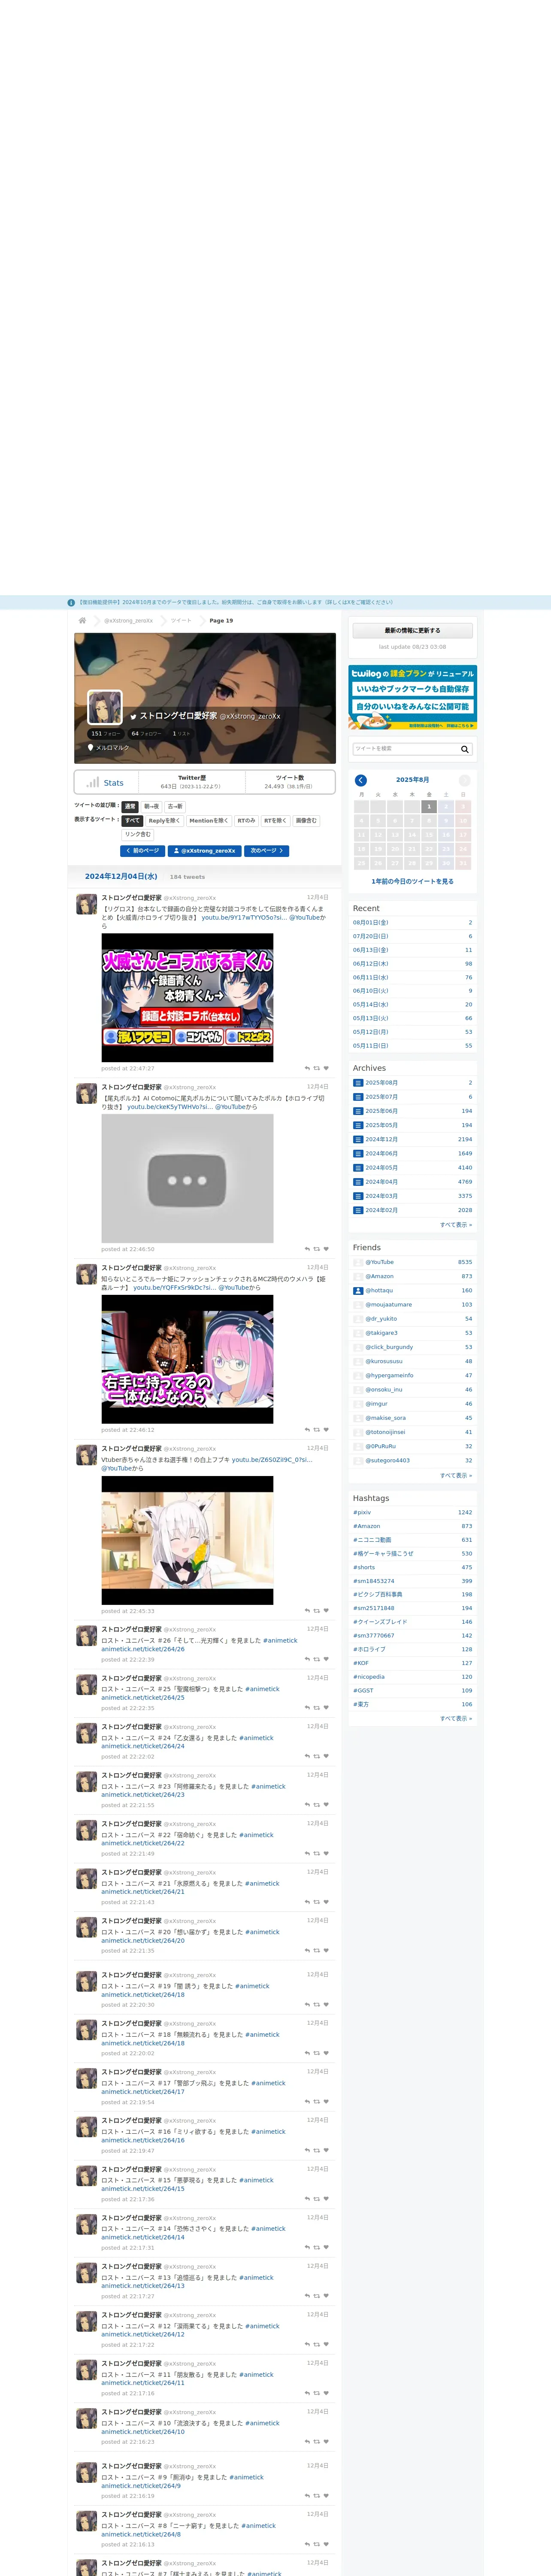Click ツイート in the breadcrumb
The height and width of the screenshot is (2576, 551).
181,620
